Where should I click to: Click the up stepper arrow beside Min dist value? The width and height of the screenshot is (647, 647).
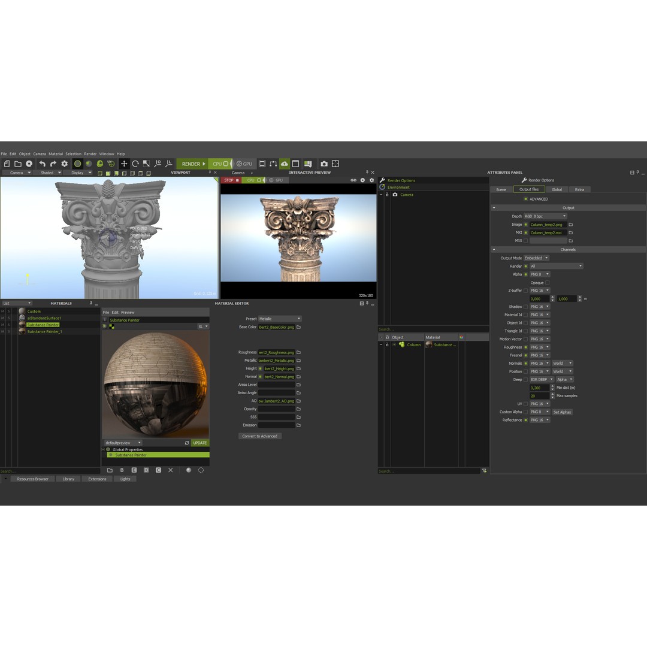(x=552, y=386)
